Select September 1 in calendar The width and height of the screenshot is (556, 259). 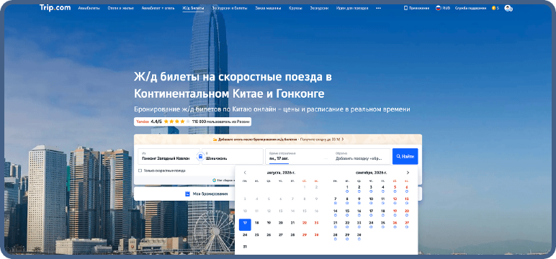(x=347, y=188)
